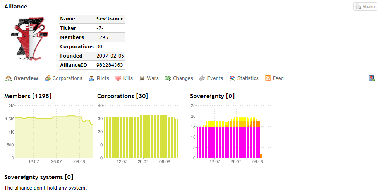
Task: Click the Wars crossed swords icon
Action: 142,78
